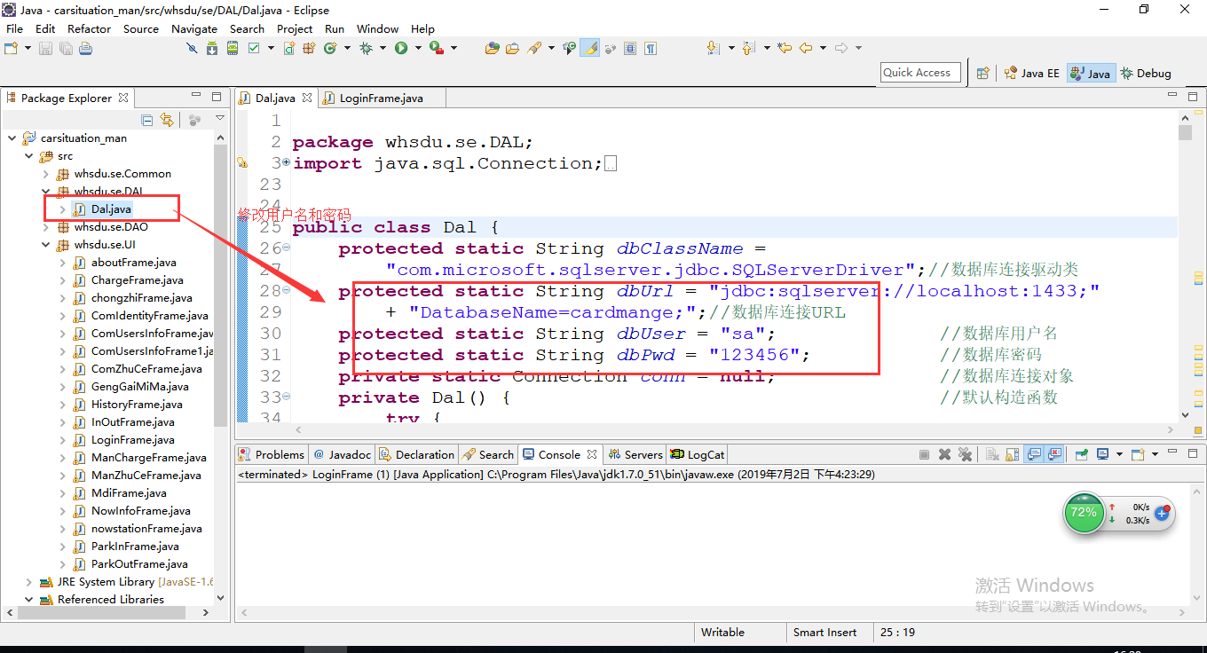Open the Run button dropdown arrow

(418, 48)
